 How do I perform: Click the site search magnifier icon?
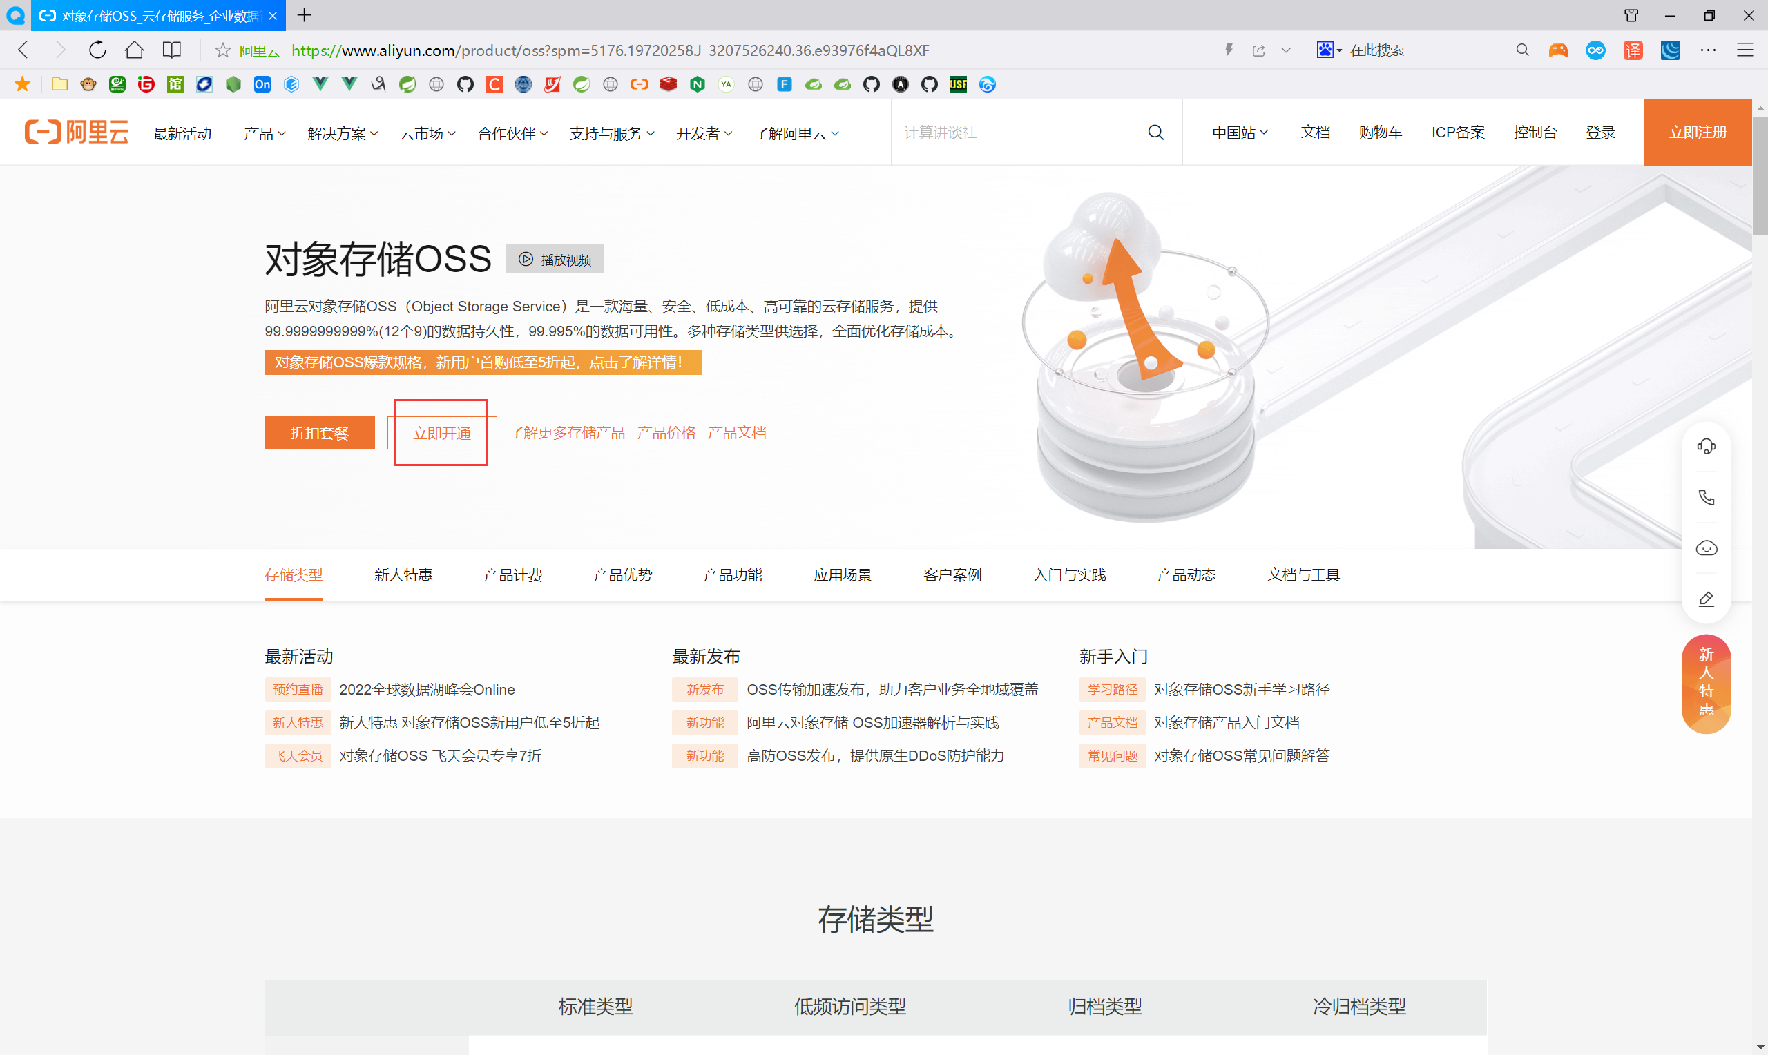pyautogui.click(x=1155, y=133)
